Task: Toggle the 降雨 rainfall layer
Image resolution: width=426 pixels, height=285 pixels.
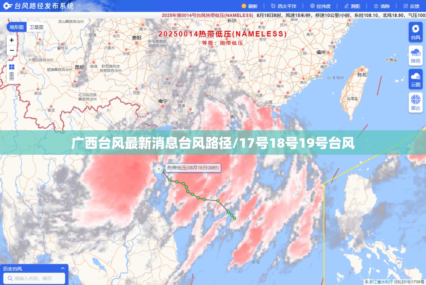Action: pos(415,56)
